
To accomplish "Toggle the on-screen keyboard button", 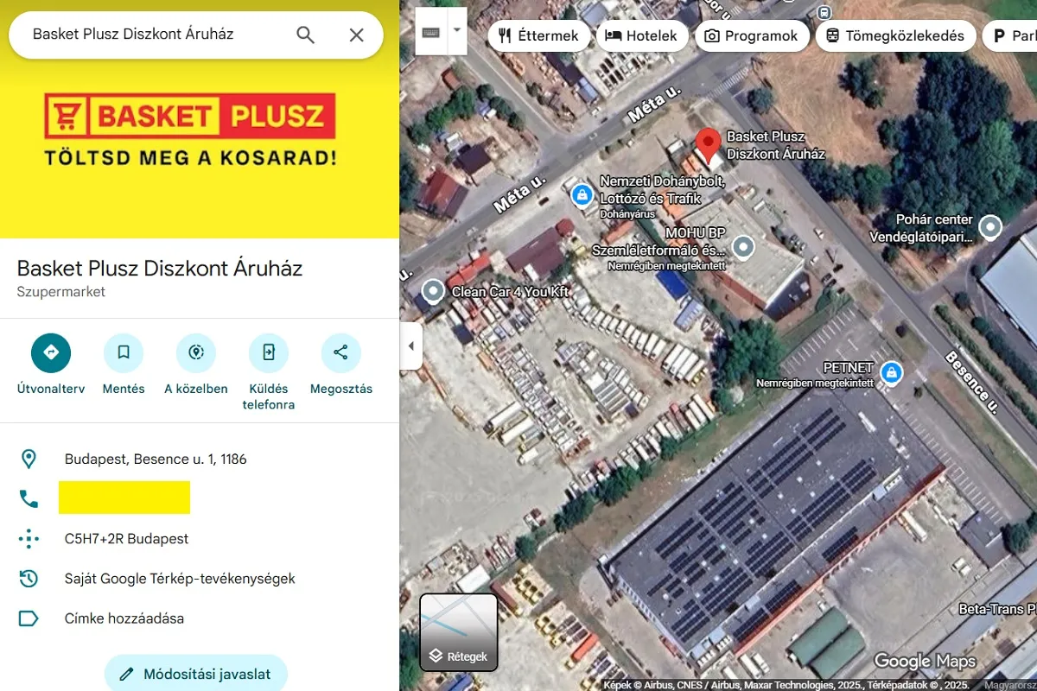I will pyautogui.click(x=431, y=32).
